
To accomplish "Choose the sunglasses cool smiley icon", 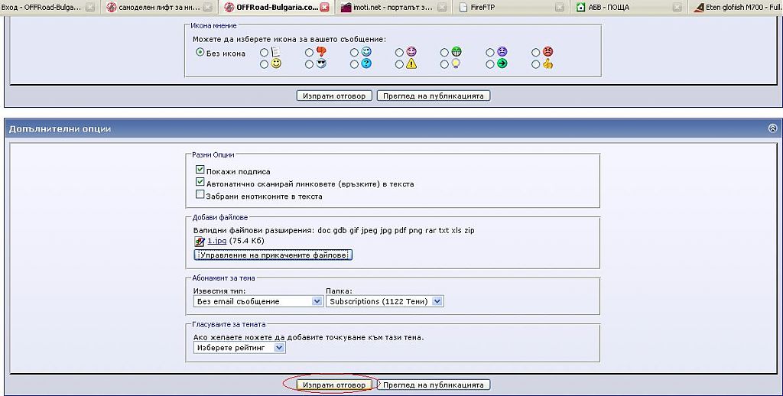I will [309, 64].
